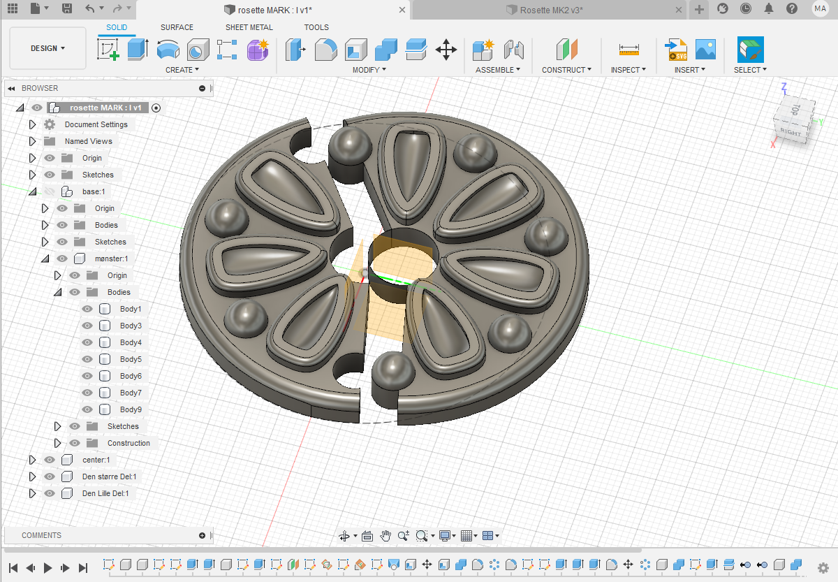Click the New Component icon
Image resolution: width=838 pixels, height=582 pixels.
483,50
